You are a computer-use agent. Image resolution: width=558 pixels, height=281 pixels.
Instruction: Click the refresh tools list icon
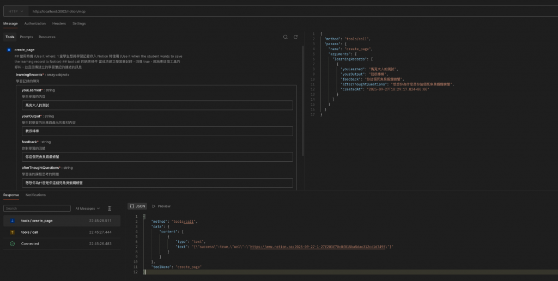coord(295,37)
